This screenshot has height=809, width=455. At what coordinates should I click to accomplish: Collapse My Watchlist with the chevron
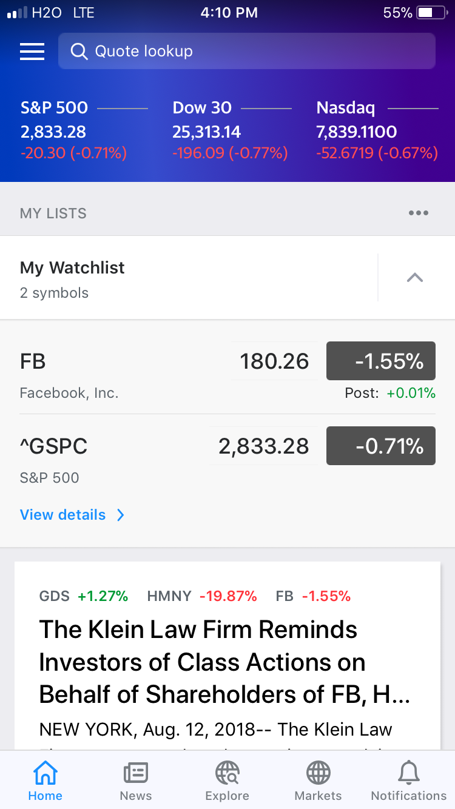(x=415, y=278)
